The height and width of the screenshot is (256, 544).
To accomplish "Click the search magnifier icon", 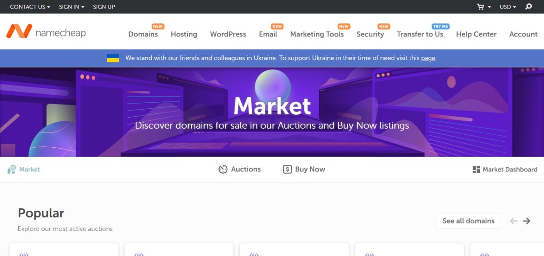I will (529, 7).
